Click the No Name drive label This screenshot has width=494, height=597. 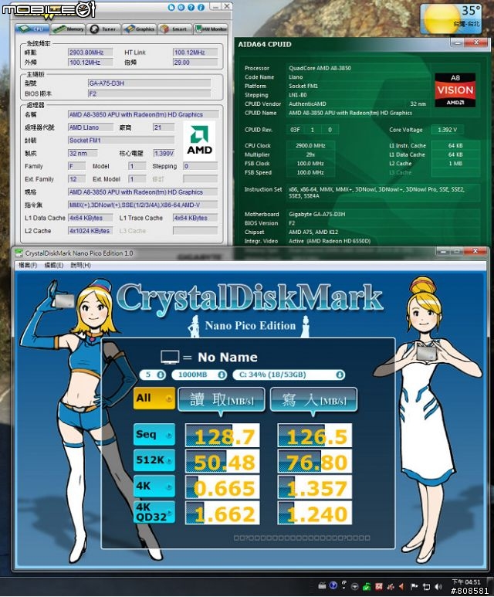point(228,357)
